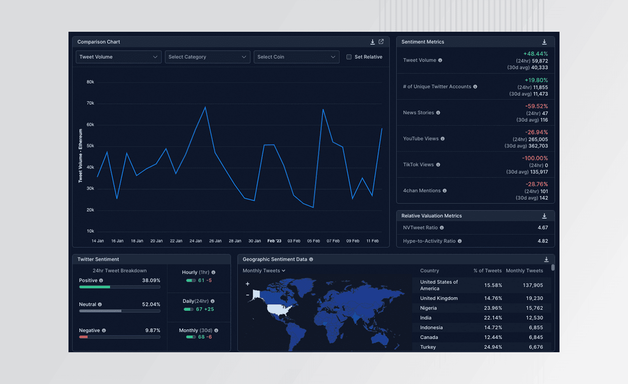Download Sentiment Metrics data
Viewport: 628px width, 384px height.
[x=544, y=42]
